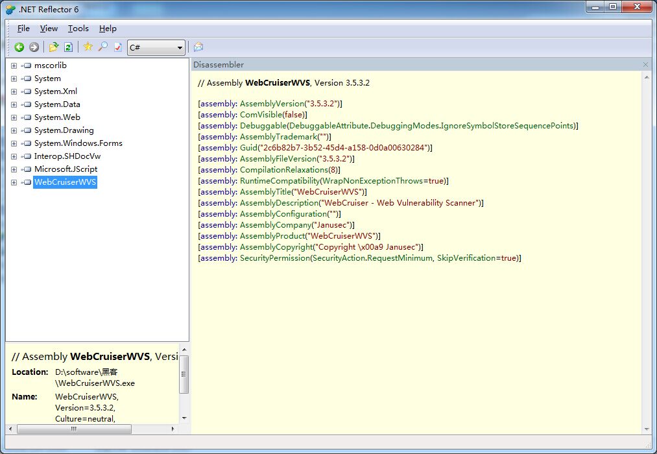Click the SecurityPermission attribute link
Viewport: 657px width, 454px height.
[x=274, y=258]
